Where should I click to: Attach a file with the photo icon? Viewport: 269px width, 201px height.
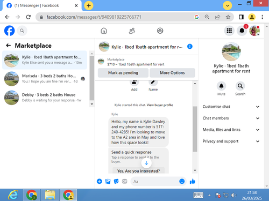coord(108,181)
